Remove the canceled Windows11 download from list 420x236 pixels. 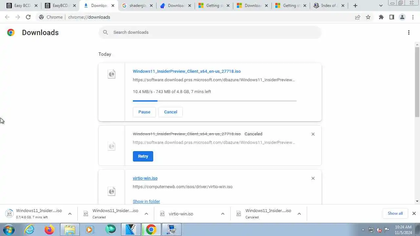pyautogui.click(x=313, y=134)
